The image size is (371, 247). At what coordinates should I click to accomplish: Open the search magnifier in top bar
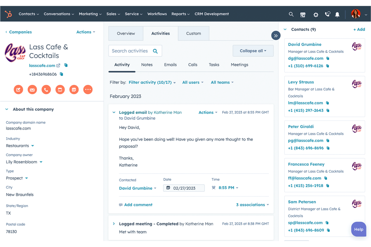coord(291,14)
